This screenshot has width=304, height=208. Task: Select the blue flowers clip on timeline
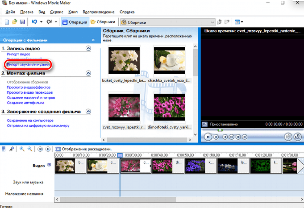(201, 166)
